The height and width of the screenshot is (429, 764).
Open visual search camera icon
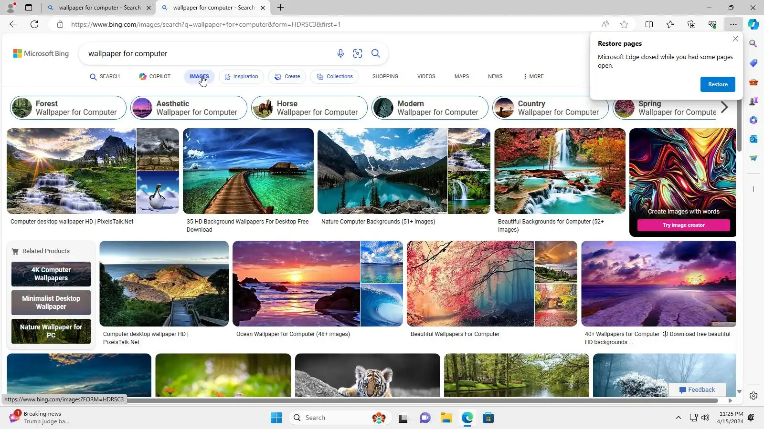358,53
